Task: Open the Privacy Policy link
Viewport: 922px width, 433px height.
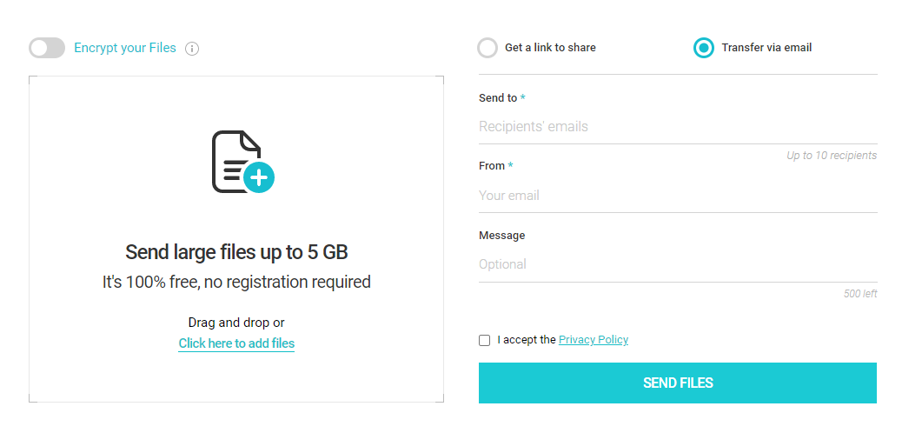Action: (594, 339)
